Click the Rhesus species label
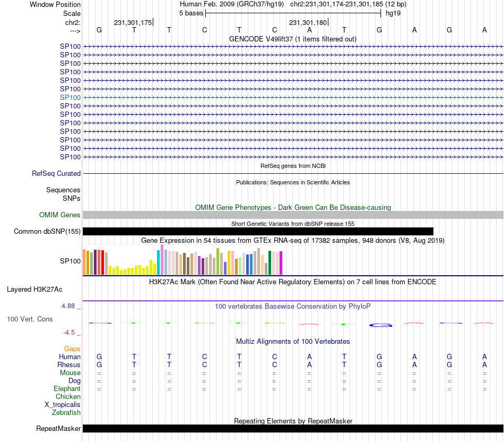The image size is (504, 441). pyautogui.click(x=69, y=364)
